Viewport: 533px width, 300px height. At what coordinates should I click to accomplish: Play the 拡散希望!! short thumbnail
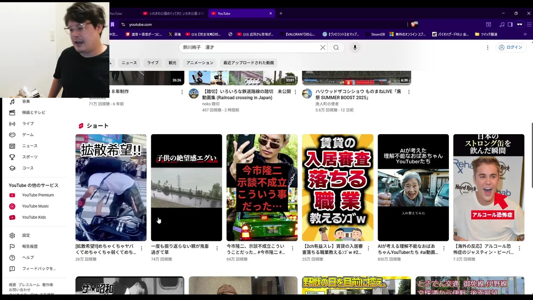(x=111, y=187)
